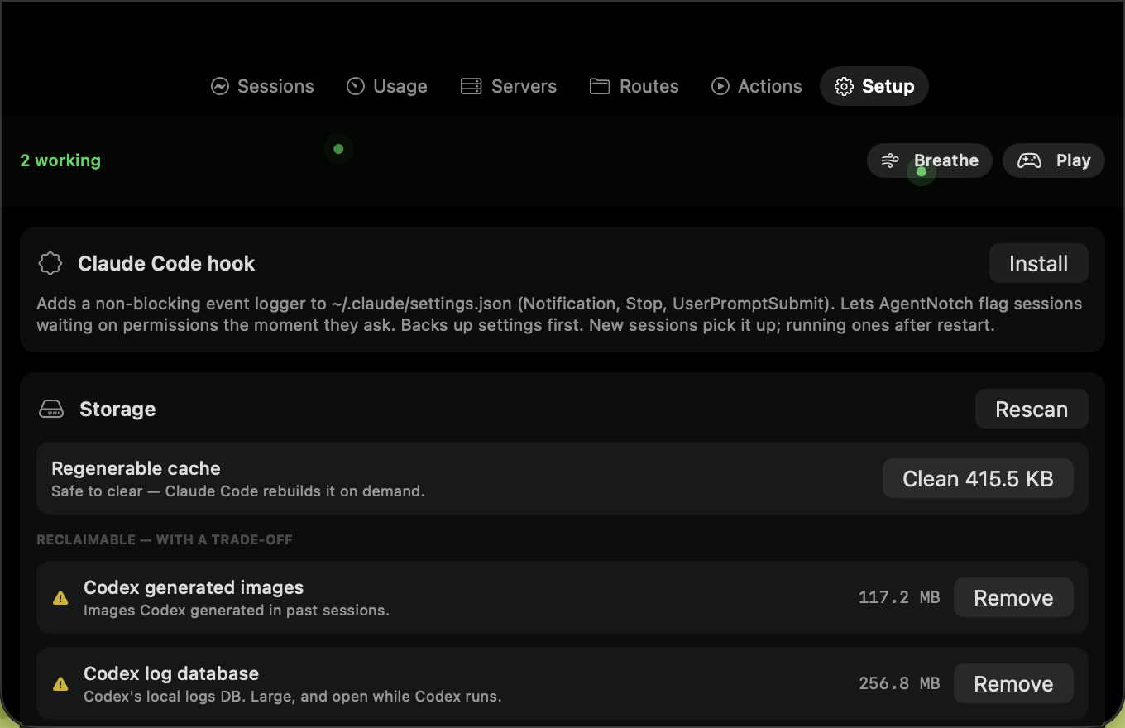Screen dimensions: 1125x728
Task: Click 'Images Codex generated in past sessions' text
Action: pos(237,611)
